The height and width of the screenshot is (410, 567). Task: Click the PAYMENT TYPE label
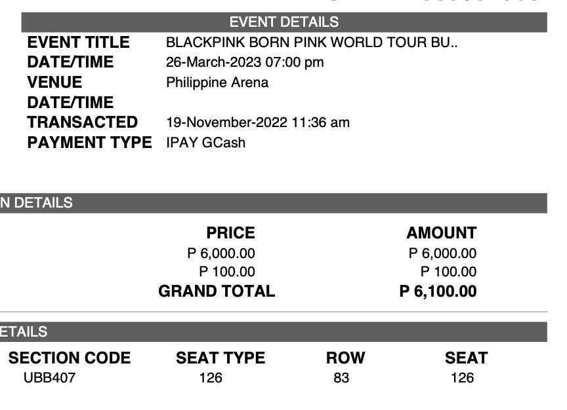tap(90, 143)
